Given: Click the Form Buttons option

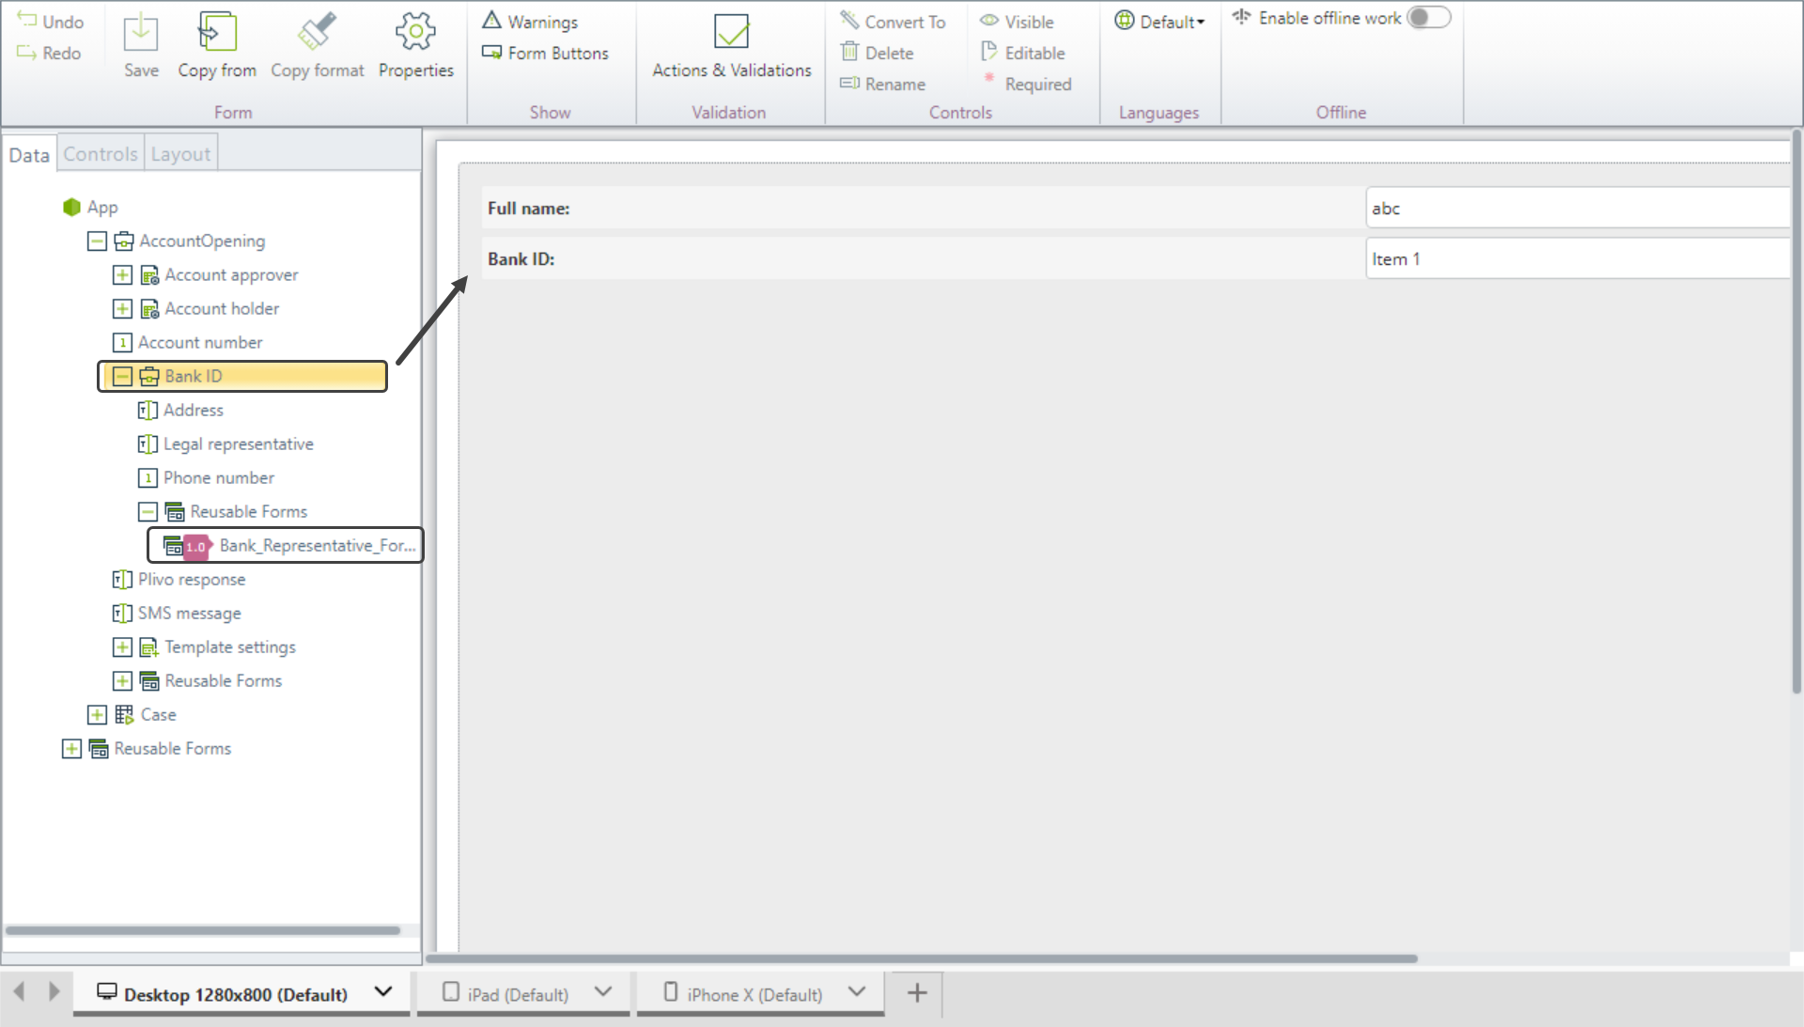Looking at the screenshot, I should 546,54.
